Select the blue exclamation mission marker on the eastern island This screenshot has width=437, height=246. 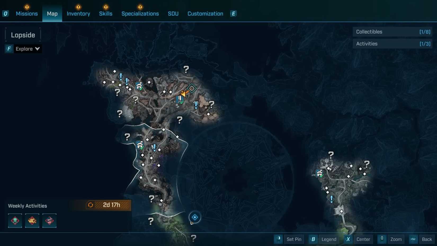(331, 199)
